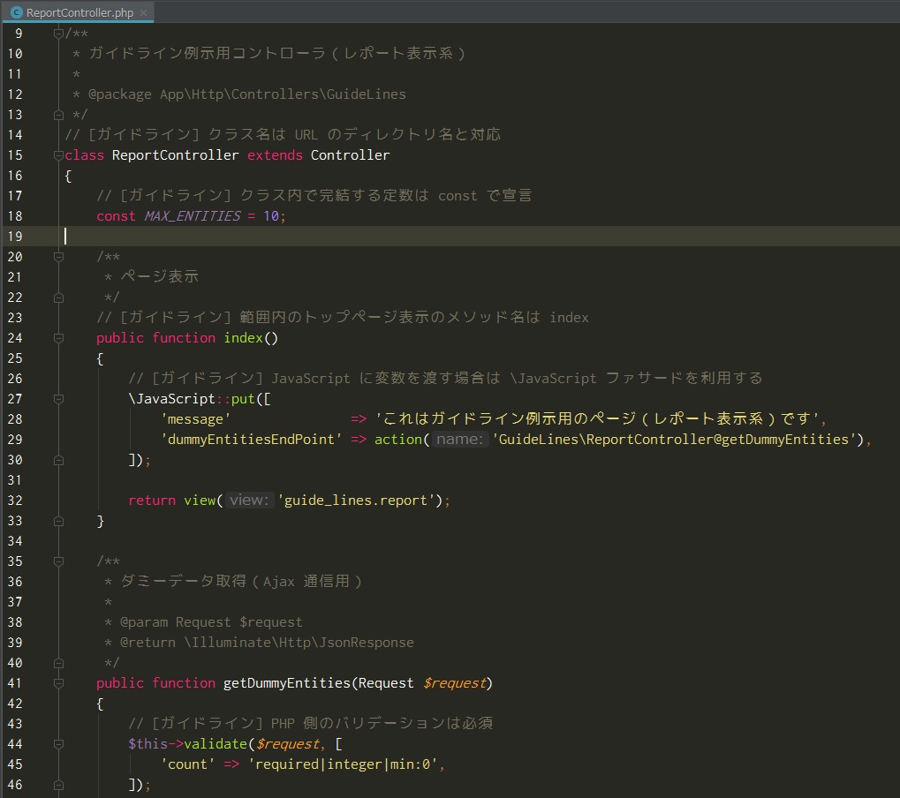Click the validate method call on line 44
This screenshot has height=798, width=900.
216,744
